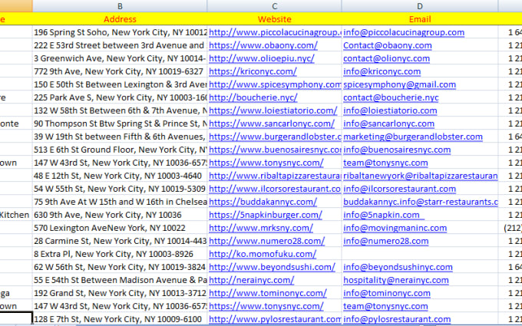The image size is (522, 326).
Task: Open the tominonyc.com website link
Action: (268, 293)
